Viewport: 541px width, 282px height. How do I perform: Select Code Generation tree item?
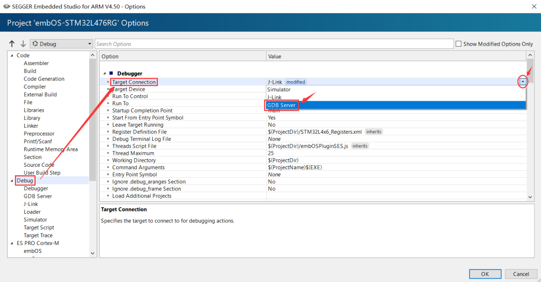(x=44, y=79)
